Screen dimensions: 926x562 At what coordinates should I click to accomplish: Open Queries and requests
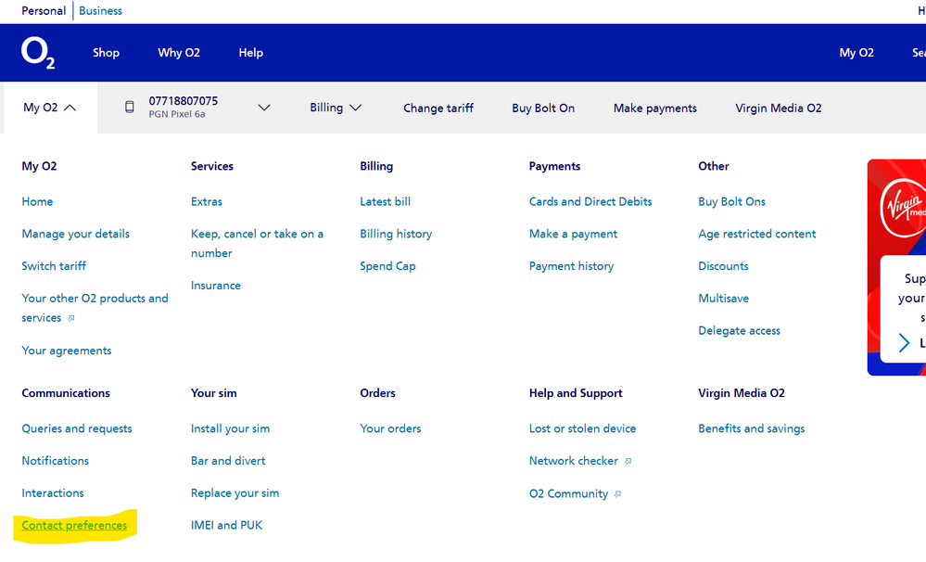click(77, 428)
